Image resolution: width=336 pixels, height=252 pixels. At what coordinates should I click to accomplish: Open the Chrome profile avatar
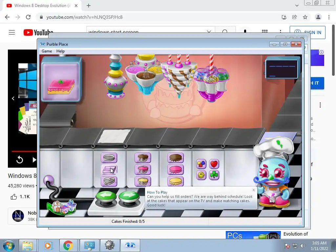tap(318, 17)
